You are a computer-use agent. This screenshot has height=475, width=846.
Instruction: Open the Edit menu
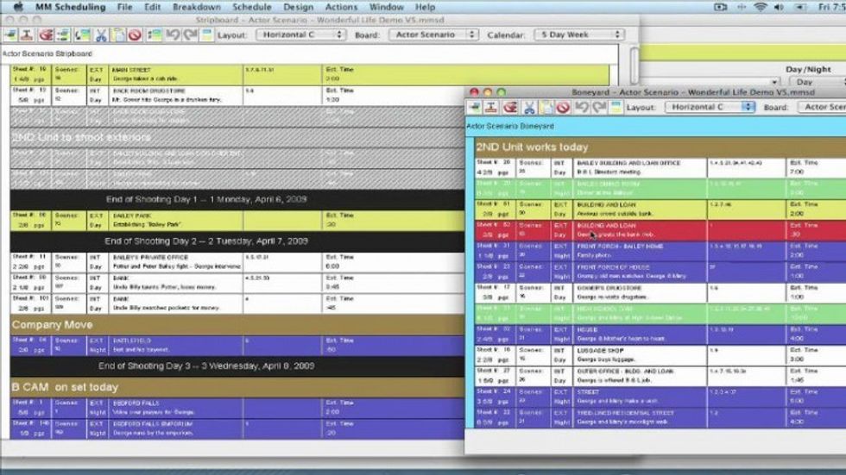click(152, 7)
